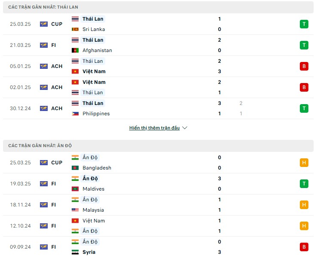
Task: Click the green T badge for Thái Lan vs Sri Lanka
Action: click(x=304, y=24)
